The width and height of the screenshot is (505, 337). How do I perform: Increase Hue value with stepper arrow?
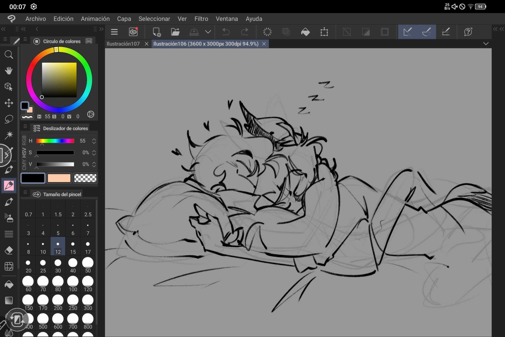point(94,139)
